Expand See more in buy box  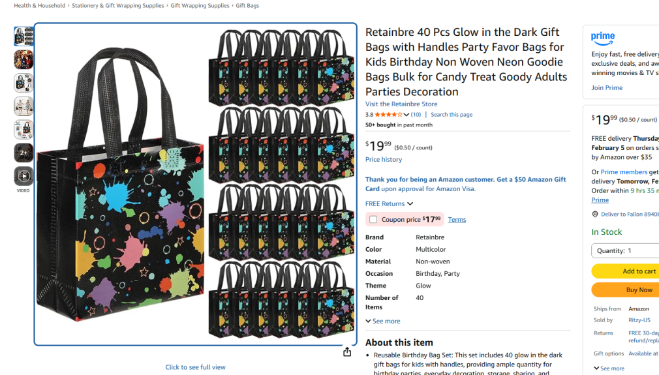click(x=609, y=368)
